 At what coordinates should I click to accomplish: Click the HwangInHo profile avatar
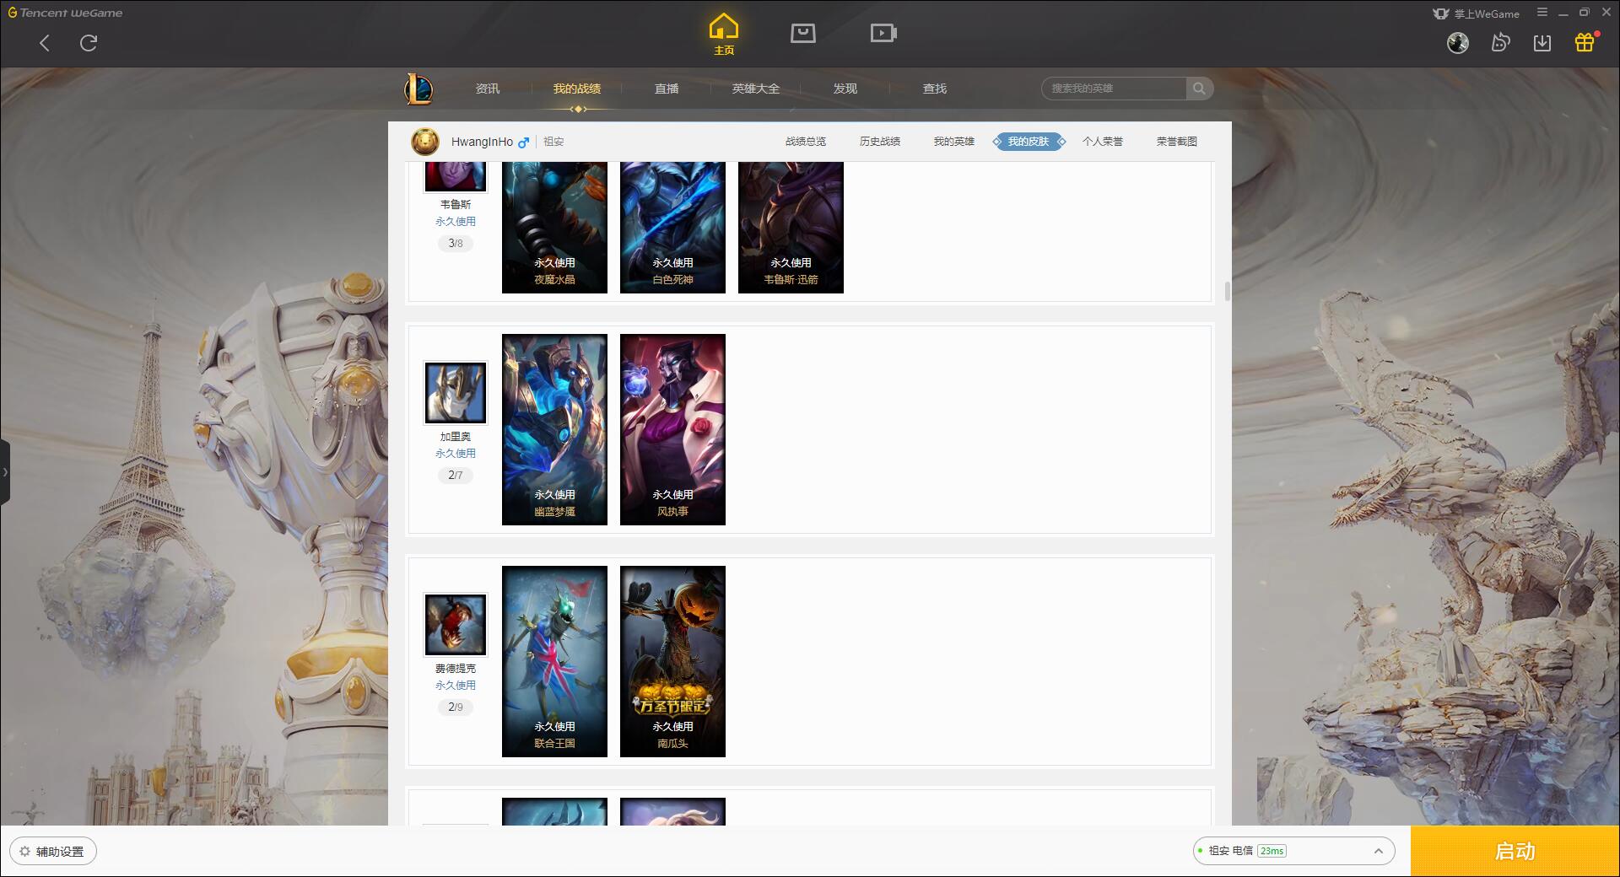pyautogui.click(x=425, y=142)
